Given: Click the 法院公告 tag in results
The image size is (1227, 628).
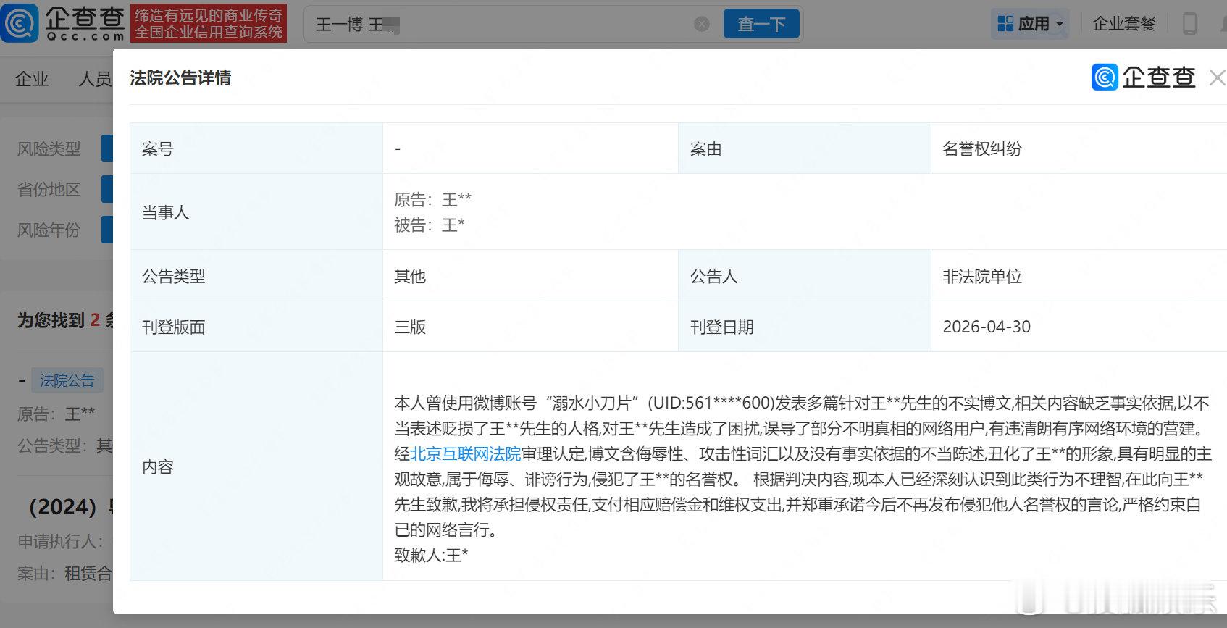Looking at the screenshot, I should [67, 380].
